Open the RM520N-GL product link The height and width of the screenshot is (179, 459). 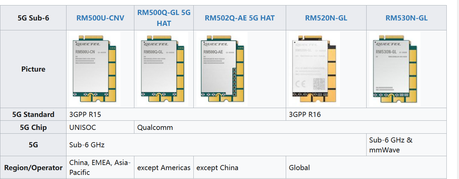(326, 18)
